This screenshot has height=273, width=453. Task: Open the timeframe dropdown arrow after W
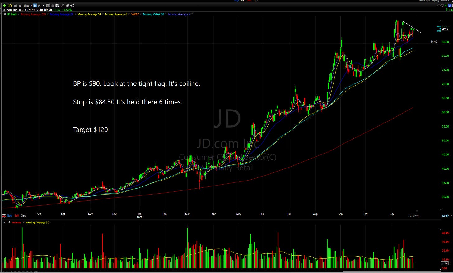point(44,6)
